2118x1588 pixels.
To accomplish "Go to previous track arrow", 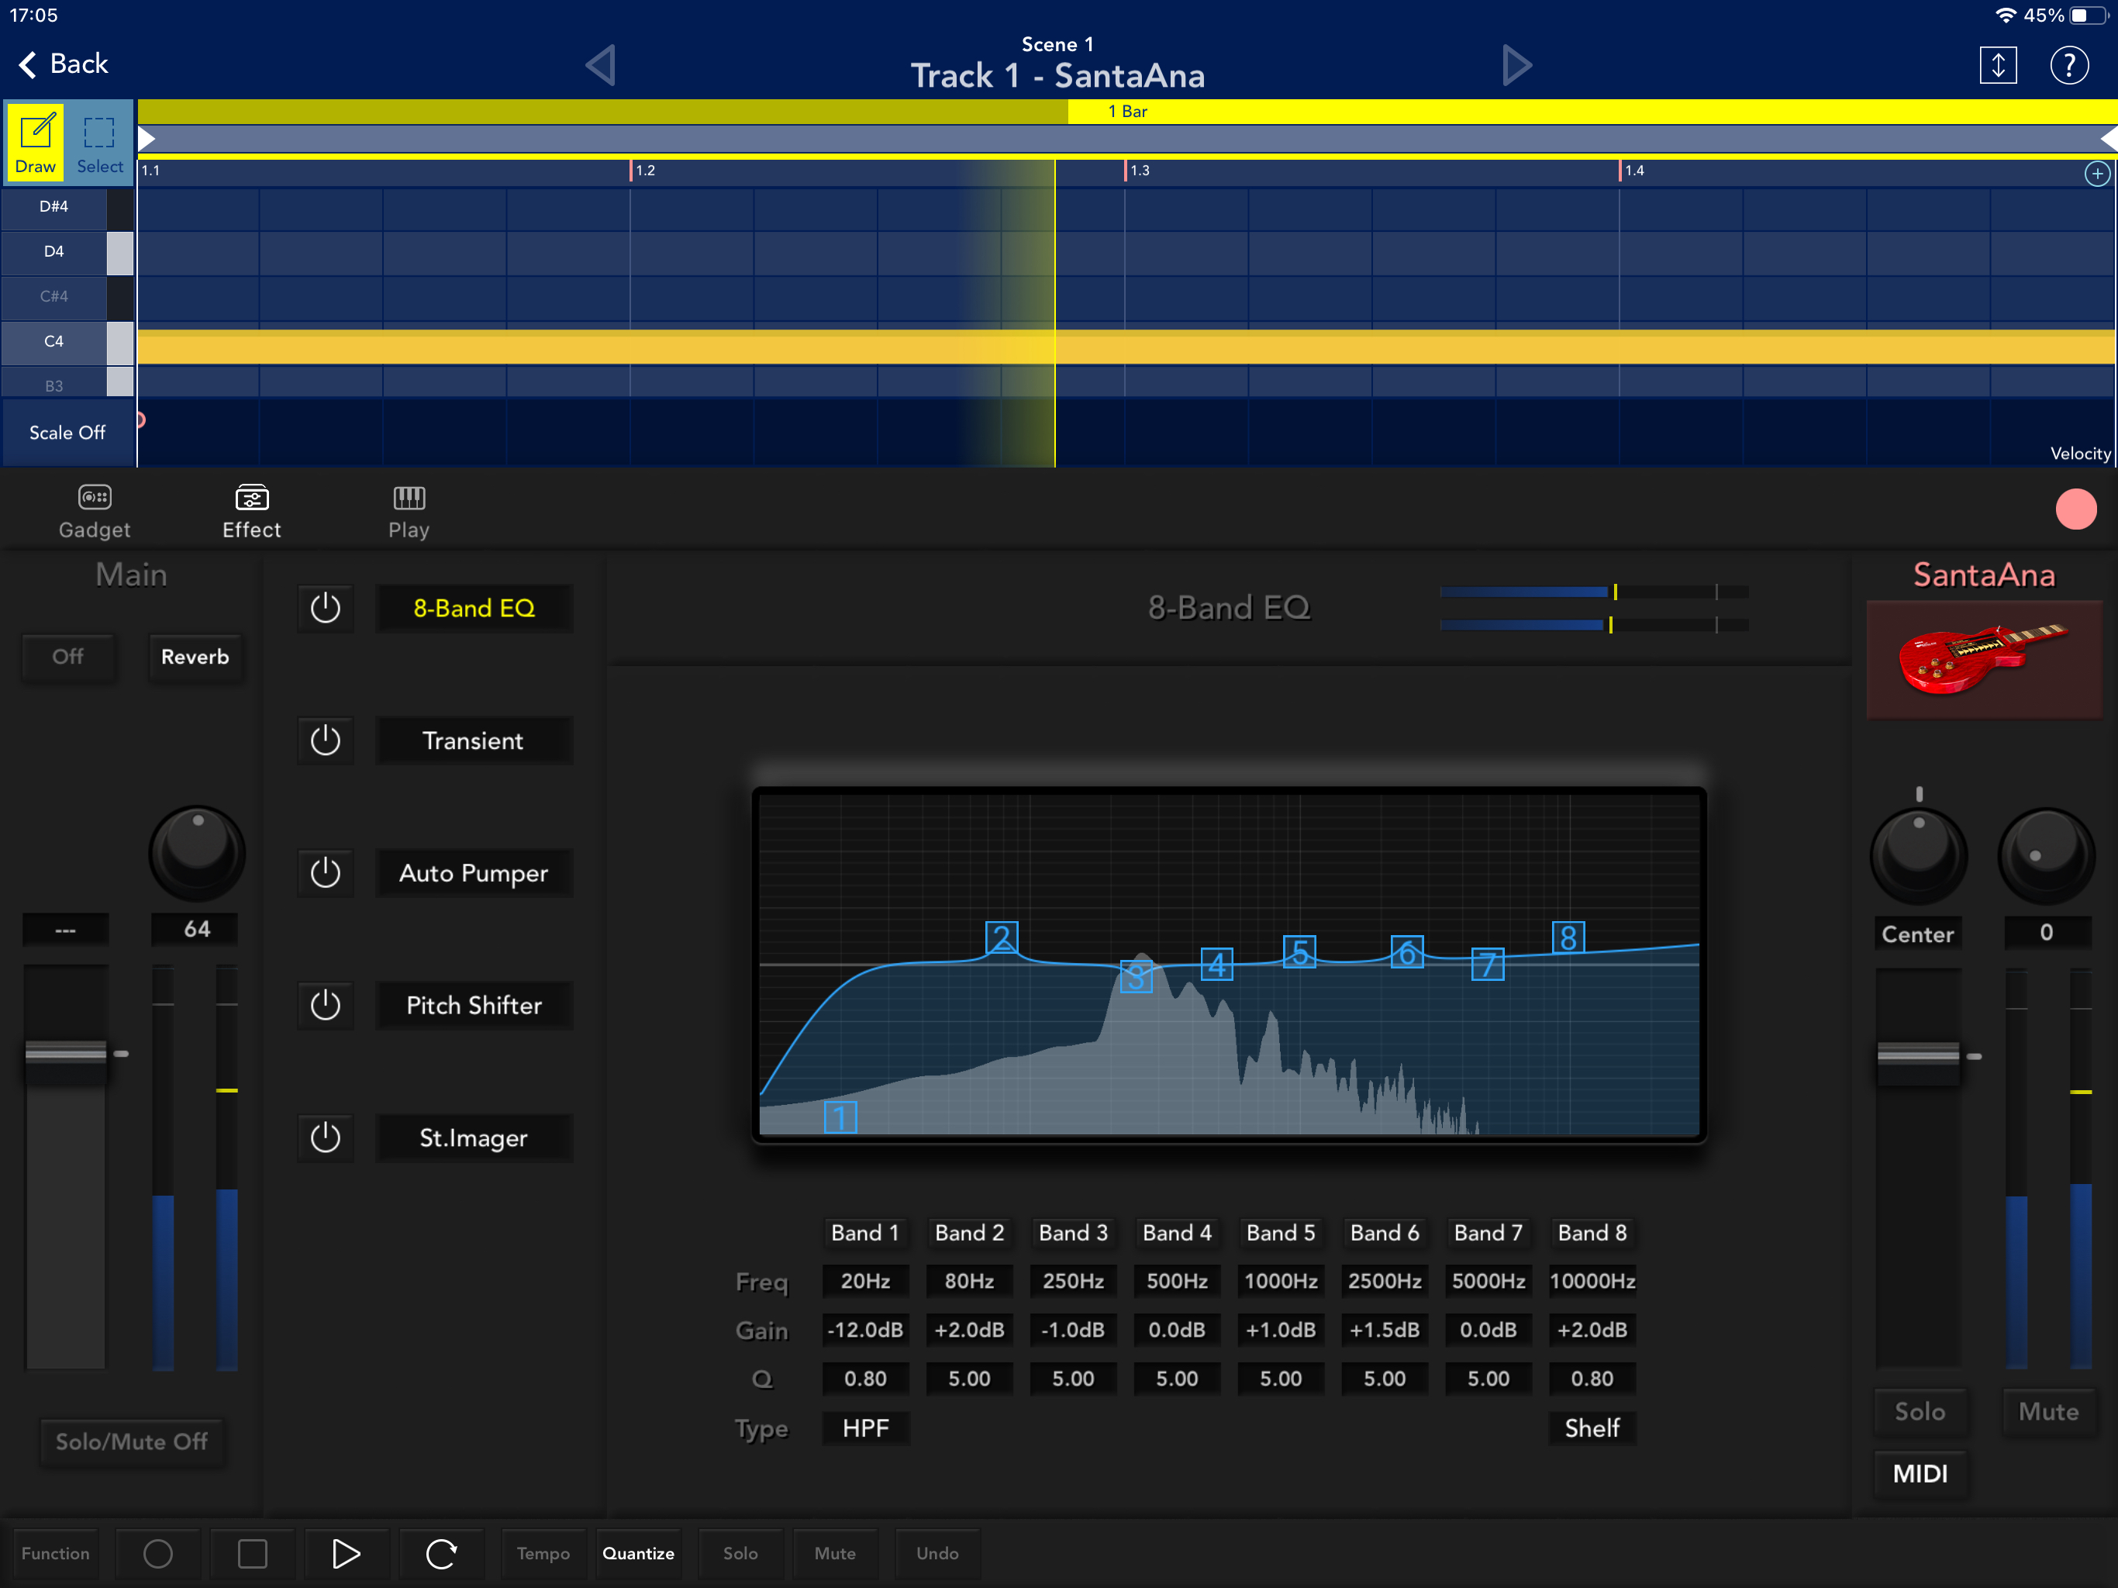I will pos(602,66).
